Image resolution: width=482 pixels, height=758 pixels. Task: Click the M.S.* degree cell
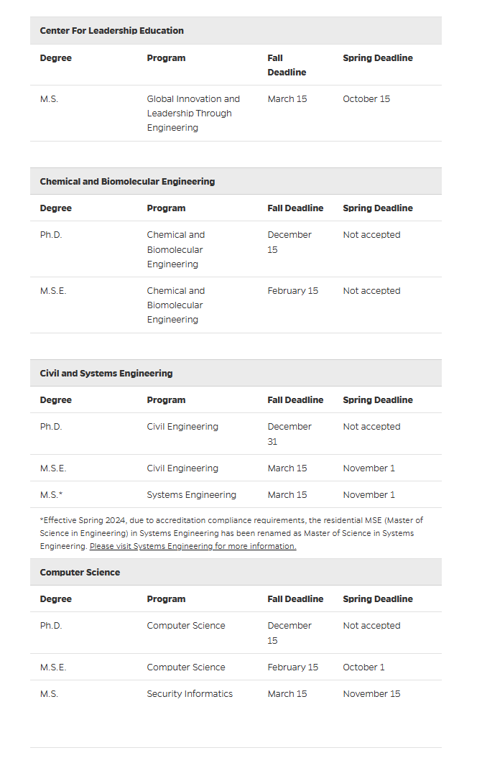[x=52, y=495]
